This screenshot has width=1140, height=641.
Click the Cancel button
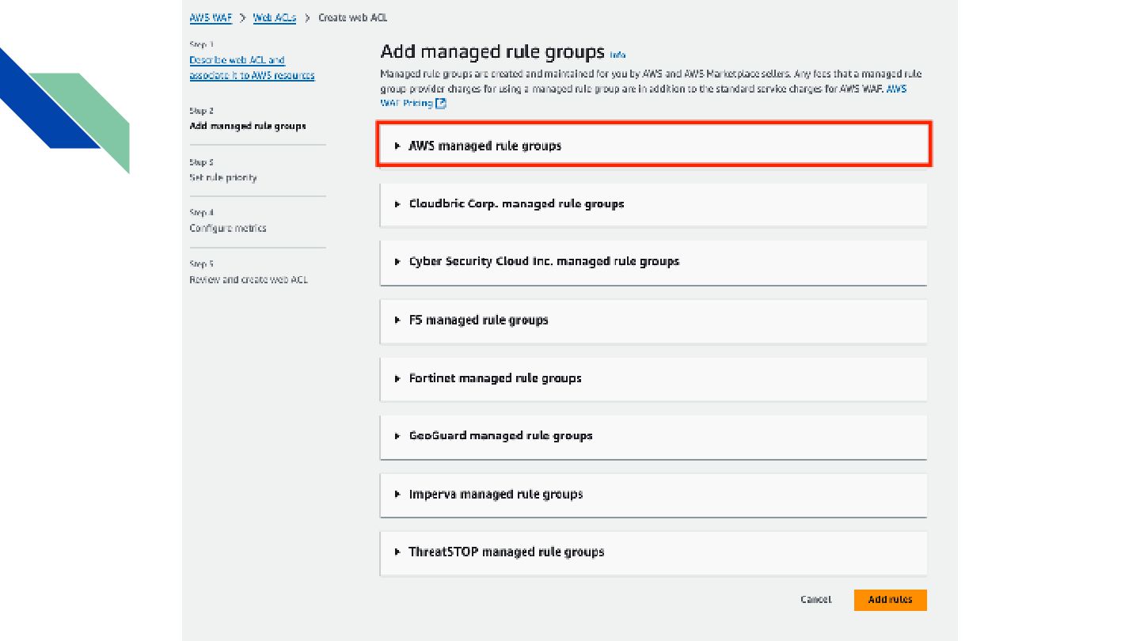815,600
